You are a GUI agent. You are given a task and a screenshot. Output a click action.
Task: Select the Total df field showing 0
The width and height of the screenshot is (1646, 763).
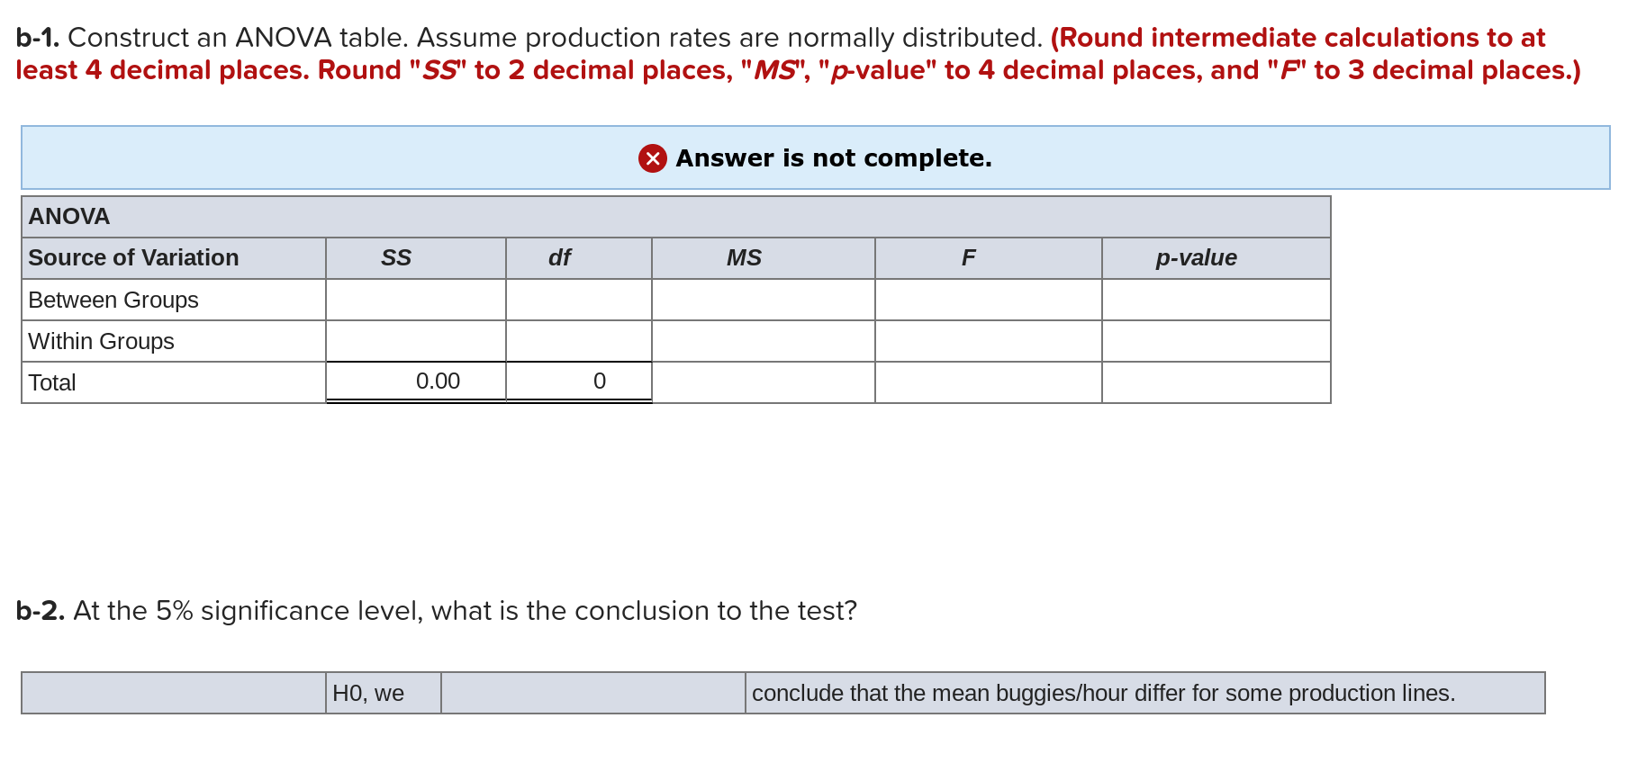click(x=578, y=381)
